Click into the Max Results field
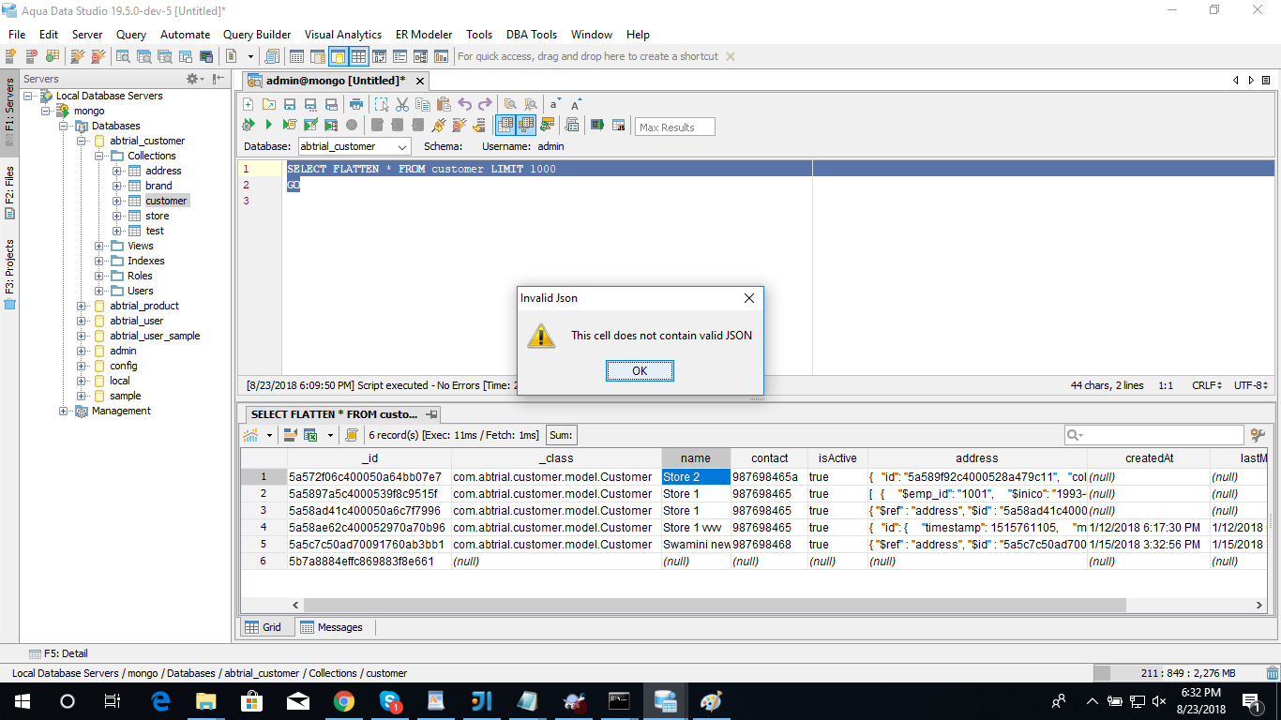 point(674,127)
